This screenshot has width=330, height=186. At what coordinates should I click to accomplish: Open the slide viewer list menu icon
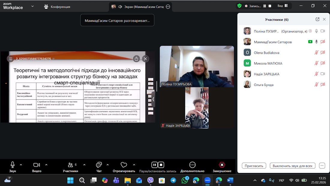click(x=10, y=59)
